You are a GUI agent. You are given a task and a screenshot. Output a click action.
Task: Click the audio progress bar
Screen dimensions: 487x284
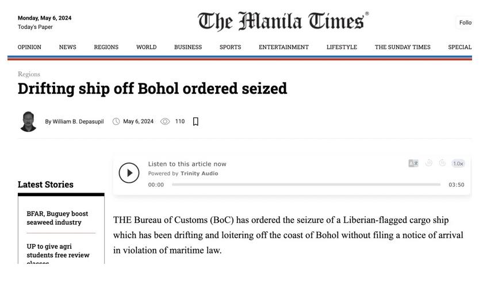[306, 185]
